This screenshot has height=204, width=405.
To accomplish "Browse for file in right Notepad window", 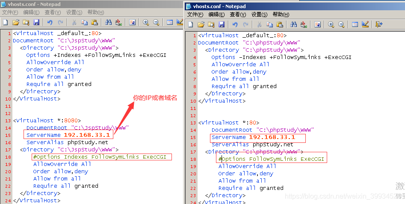I will pyautogui.click(x=211, y=24).
